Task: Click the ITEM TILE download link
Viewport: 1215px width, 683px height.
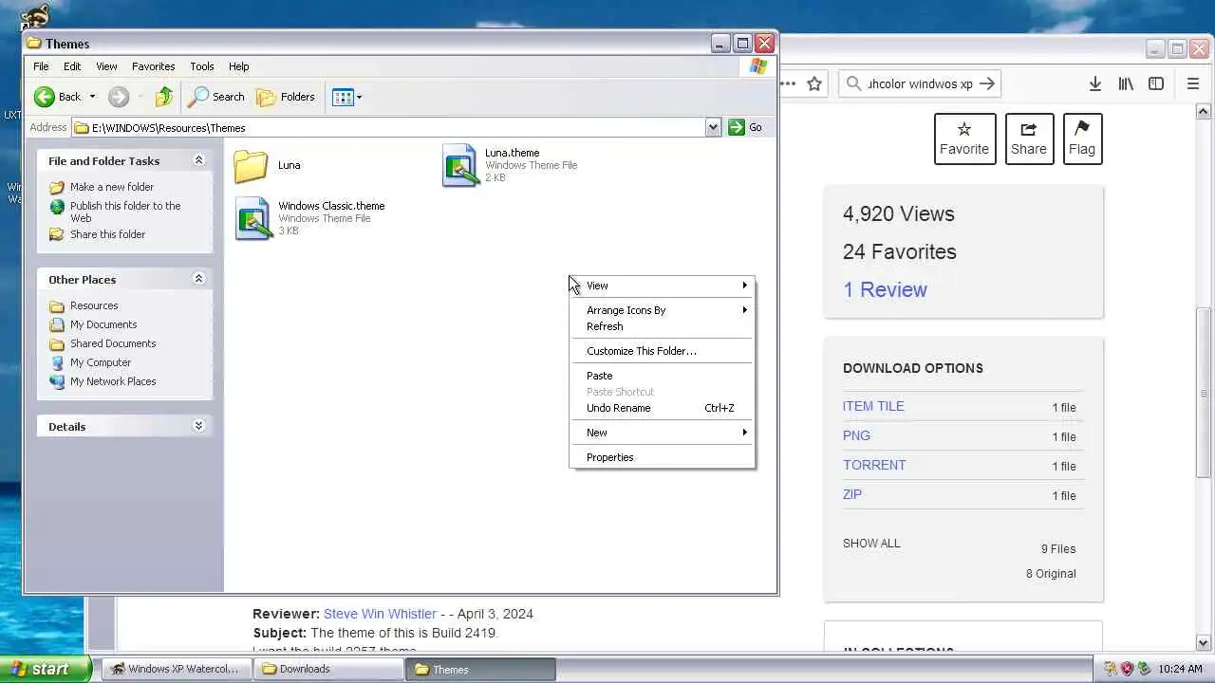Action: 873,406
